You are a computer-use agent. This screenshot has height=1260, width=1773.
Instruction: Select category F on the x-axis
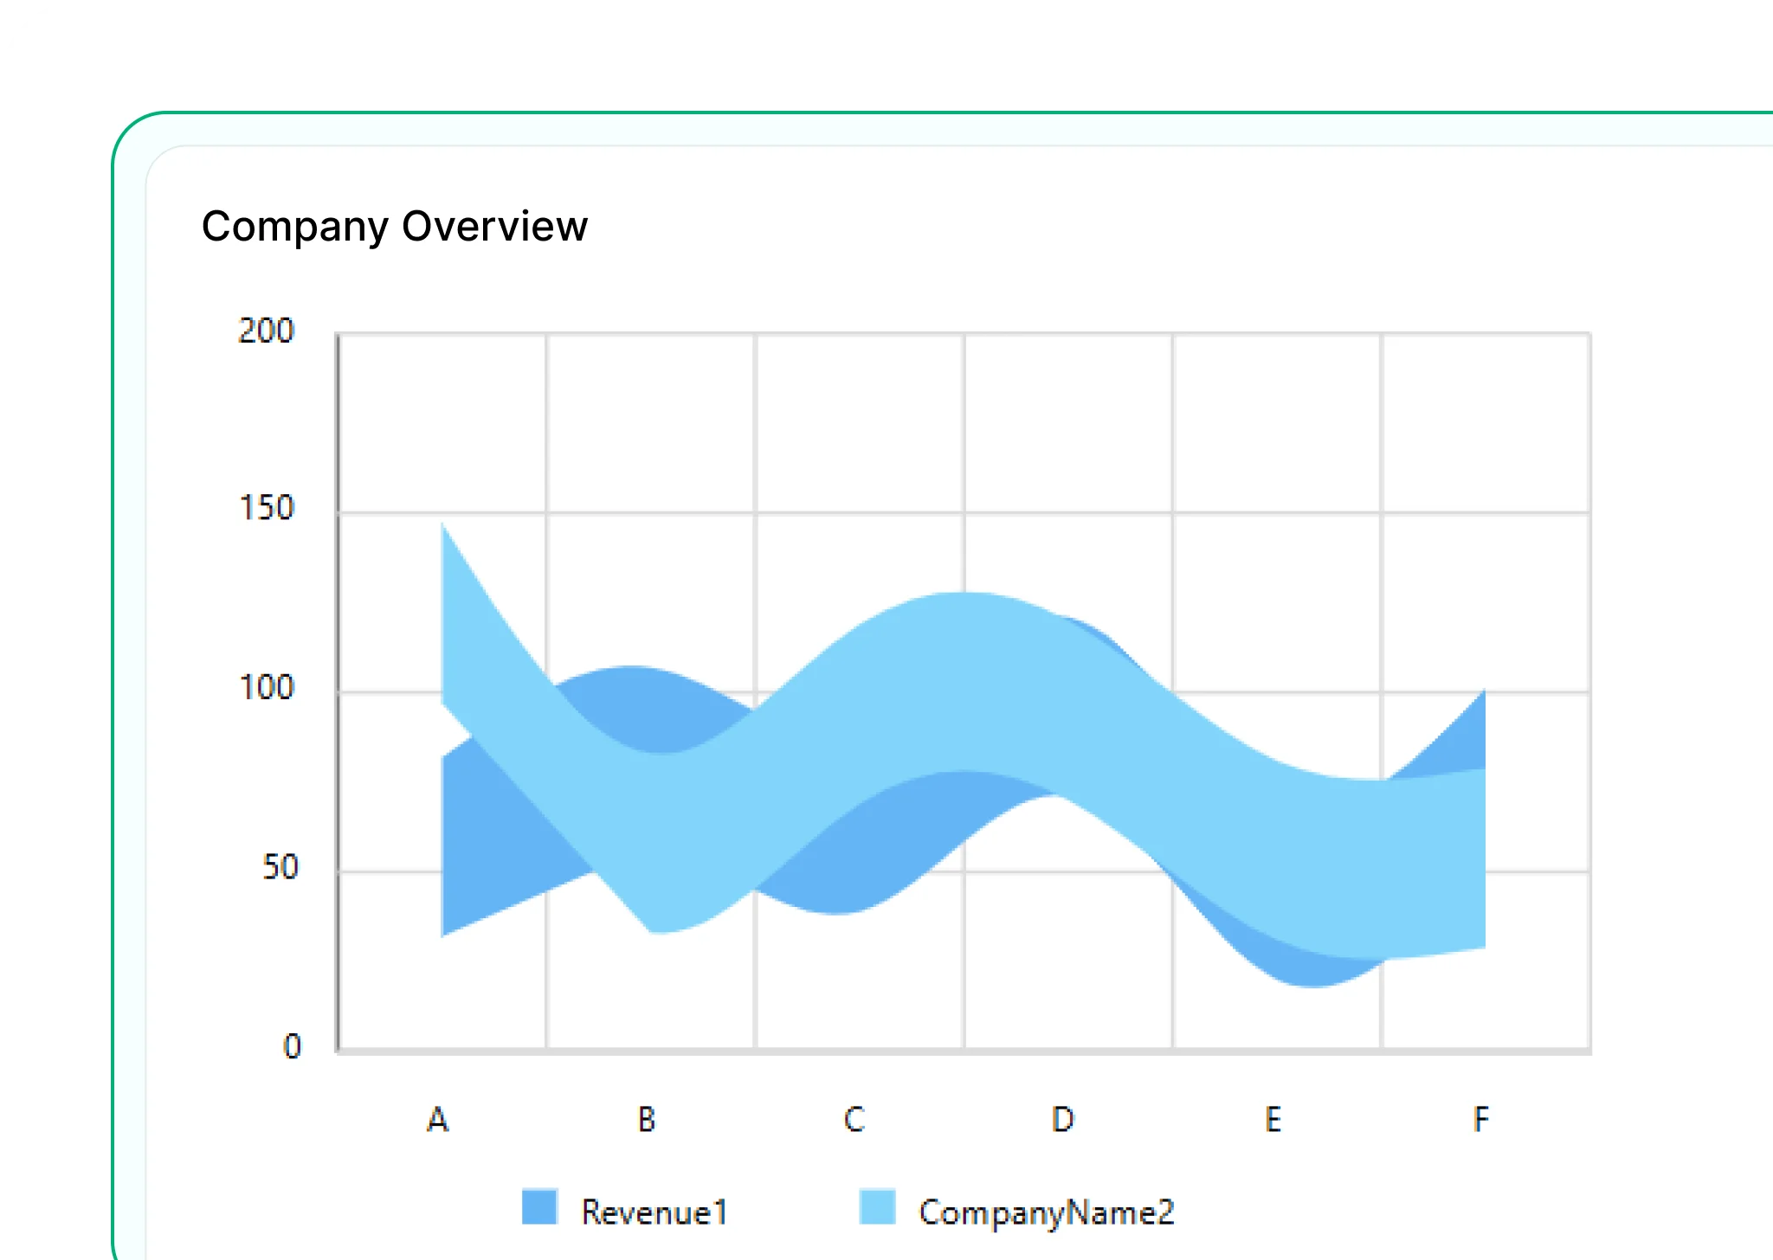coord(1481,1120)
